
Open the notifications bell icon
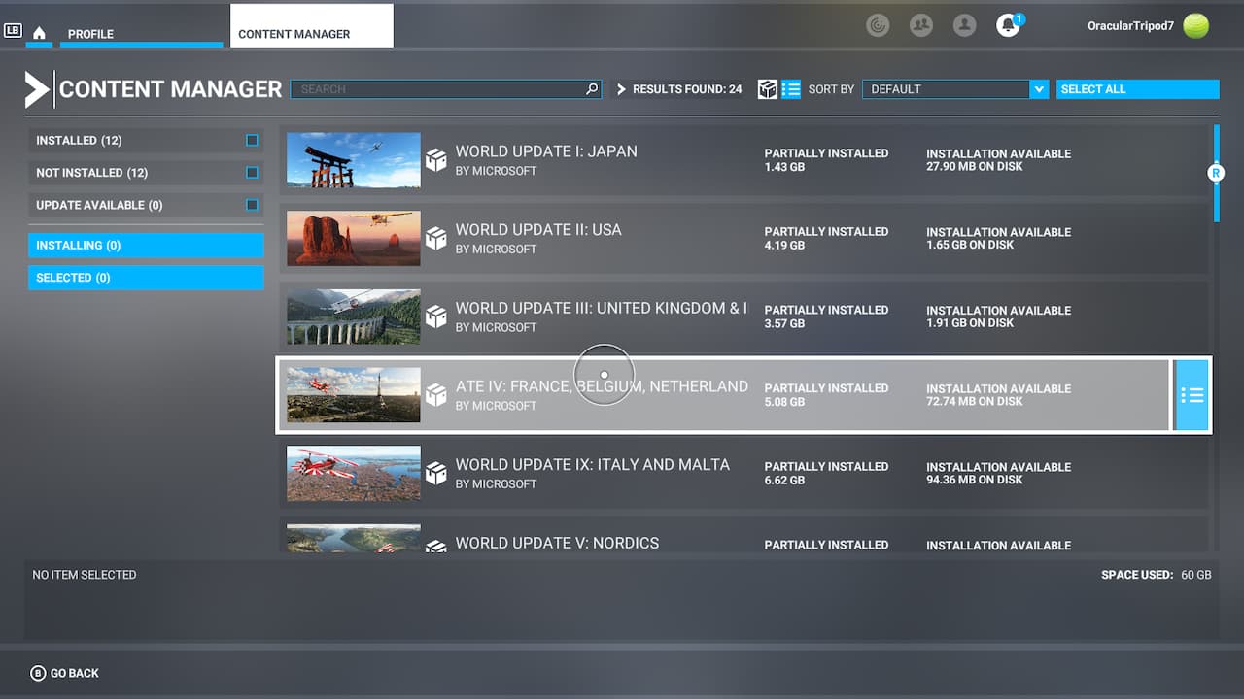pyautogui.click(x=1008, y=25)
